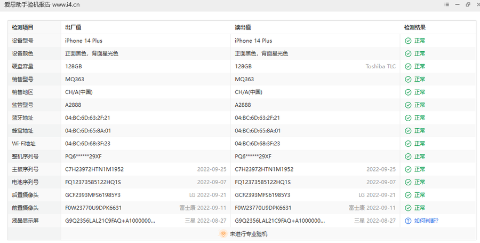Select the 蓝牙地址 row label
The image size is (480, 243).
coord(22,118)
